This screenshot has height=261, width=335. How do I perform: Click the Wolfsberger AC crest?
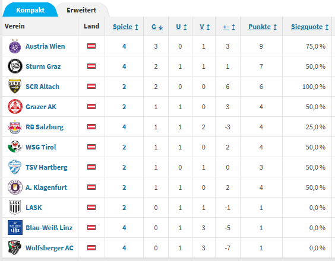point(15,247)
